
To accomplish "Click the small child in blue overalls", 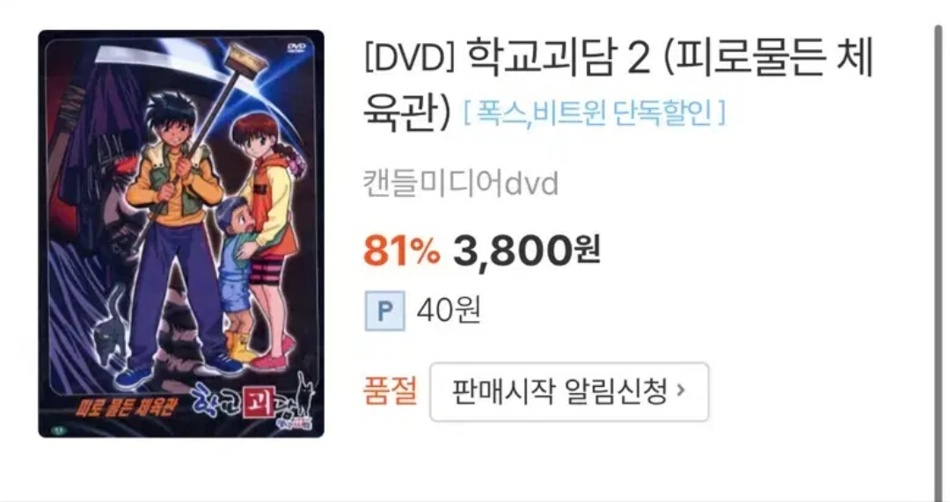I will [237, 279].
